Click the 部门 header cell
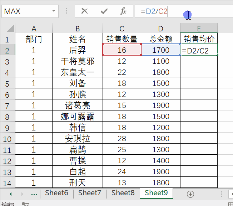The width and height of the screenshot is (233, 206). [34, 39]
